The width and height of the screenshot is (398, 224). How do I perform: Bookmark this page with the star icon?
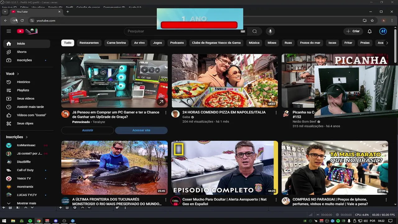372,21
